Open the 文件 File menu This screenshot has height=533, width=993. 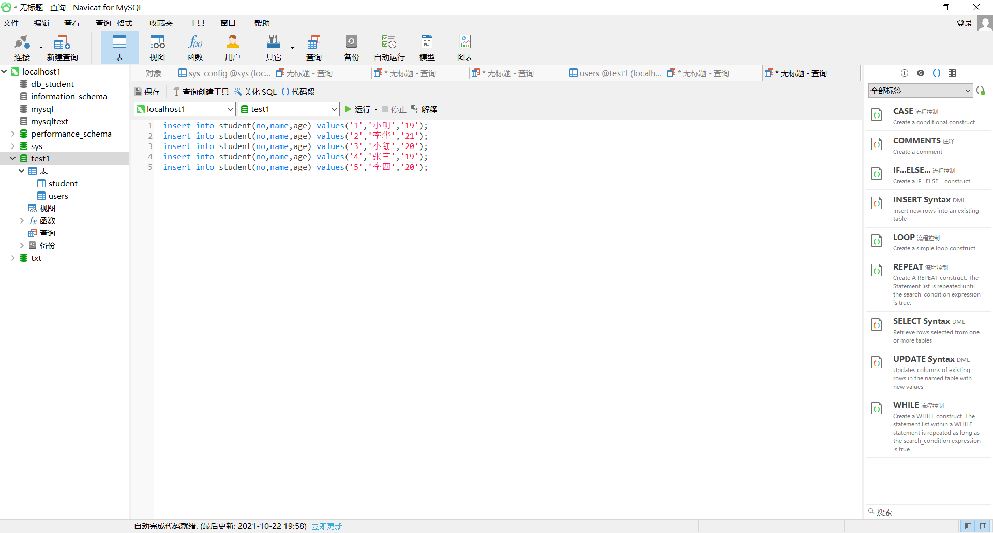[x=11, y=23]
